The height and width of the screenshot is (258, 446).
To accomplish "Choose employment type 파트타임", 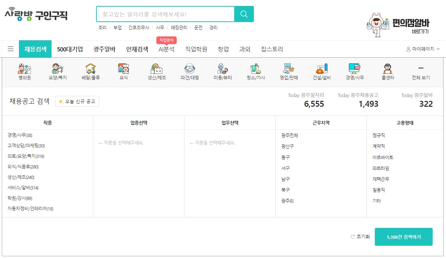I will 381,168.
